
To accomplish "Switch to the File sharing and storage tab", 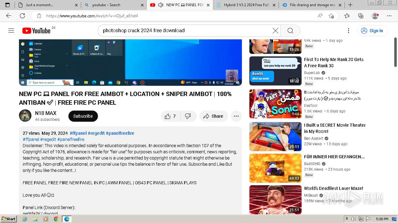I will click(x=312, y=5).
